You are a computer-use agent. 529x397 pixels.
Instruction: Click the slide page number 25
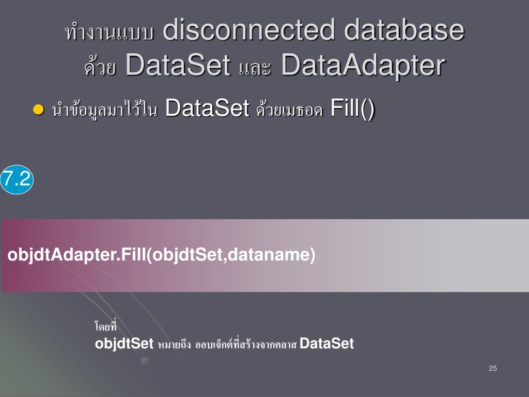(493, 368)
